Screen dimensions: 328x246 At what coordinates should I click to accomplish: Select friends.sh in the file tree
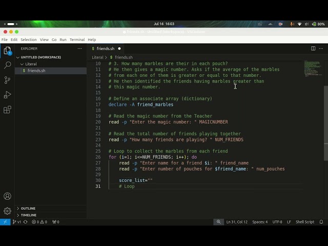tap(51, 71)
